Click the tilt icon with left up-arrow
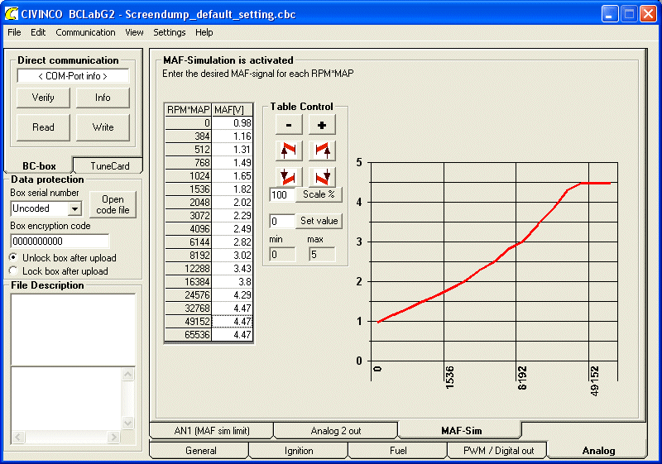 [x=289, y=151]
